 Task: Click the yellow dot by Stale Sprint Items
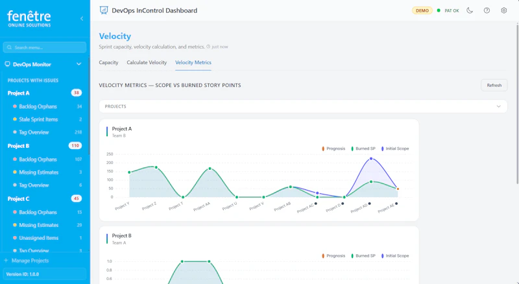pyautogui.click(x=14, y=119)
